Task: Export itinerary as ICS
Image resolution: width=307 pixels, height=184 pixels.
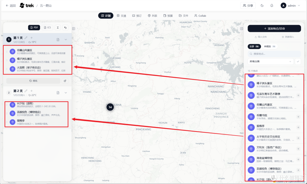Action: [x=47, y=28]
